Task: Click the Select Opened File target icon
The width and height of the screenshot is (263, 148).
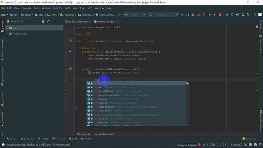Action: click(43, 21)
